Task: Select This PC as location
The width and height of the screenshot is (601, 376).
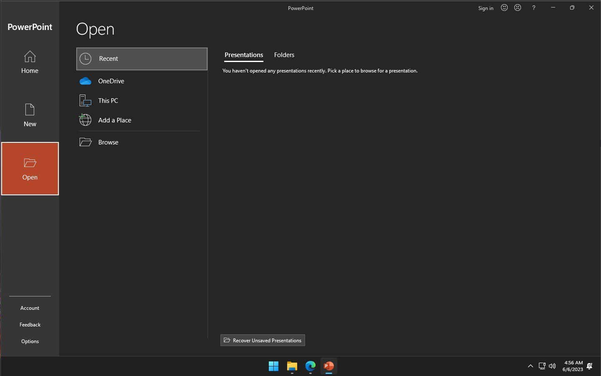Action: (142, 101)
